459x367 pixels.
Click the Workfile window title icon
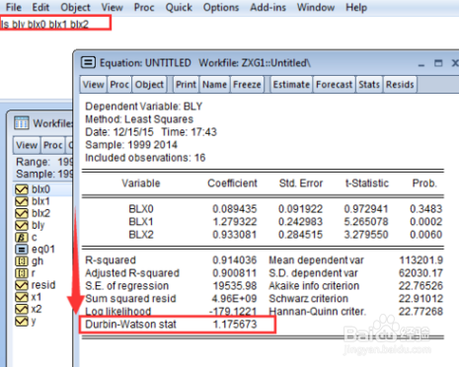coord(22,123)
